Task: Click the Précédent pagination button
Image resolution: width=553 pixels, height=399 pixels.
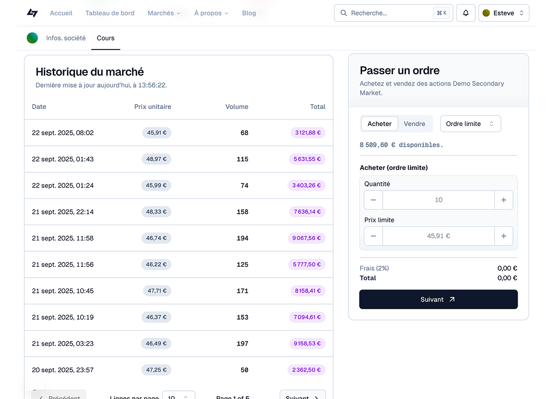Action: pyautogui.click(x=59, y=395)
